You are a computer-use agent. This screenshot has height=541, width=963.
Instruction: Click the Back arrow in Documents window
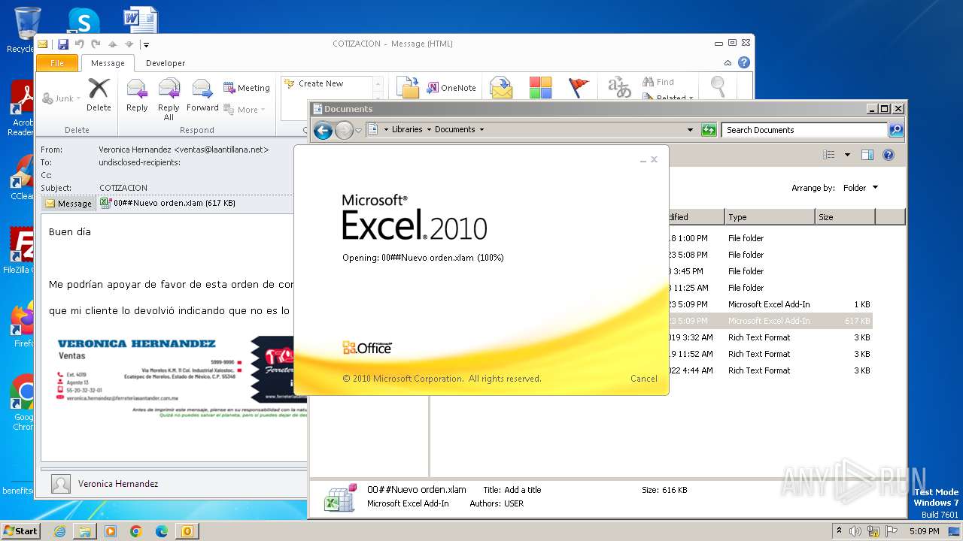pyautogui.click(x=323, y=130)
